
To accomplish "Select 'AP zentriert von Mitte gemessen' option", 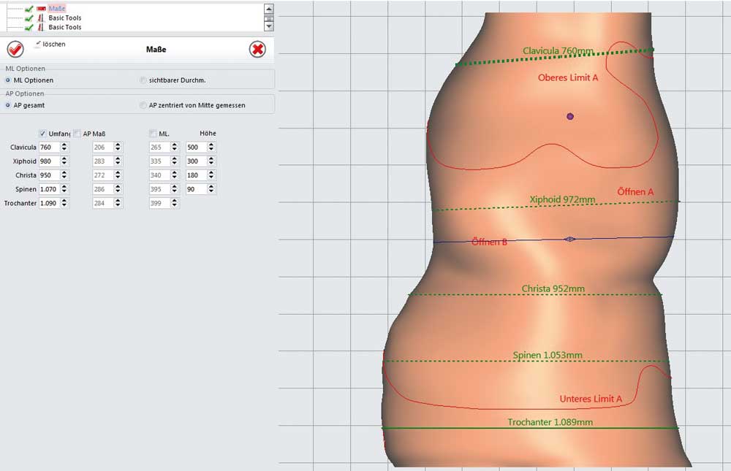I will (x=143, y=105).
